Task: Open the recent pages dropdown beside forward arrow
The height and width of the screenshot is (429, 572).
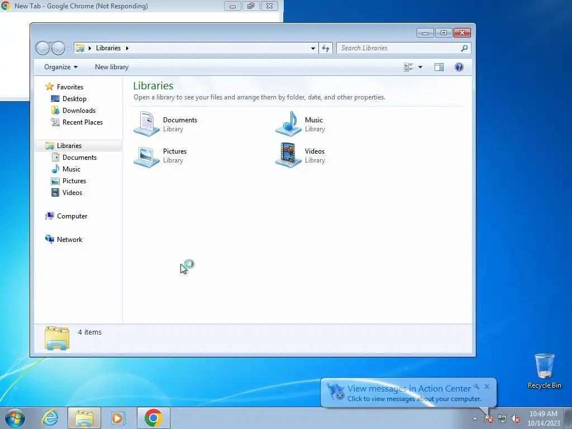Action: point(69,48)
